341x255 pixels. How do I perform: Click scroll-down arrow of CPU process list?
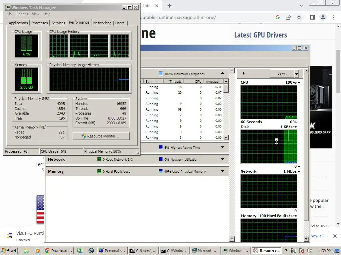click(226, 137)
